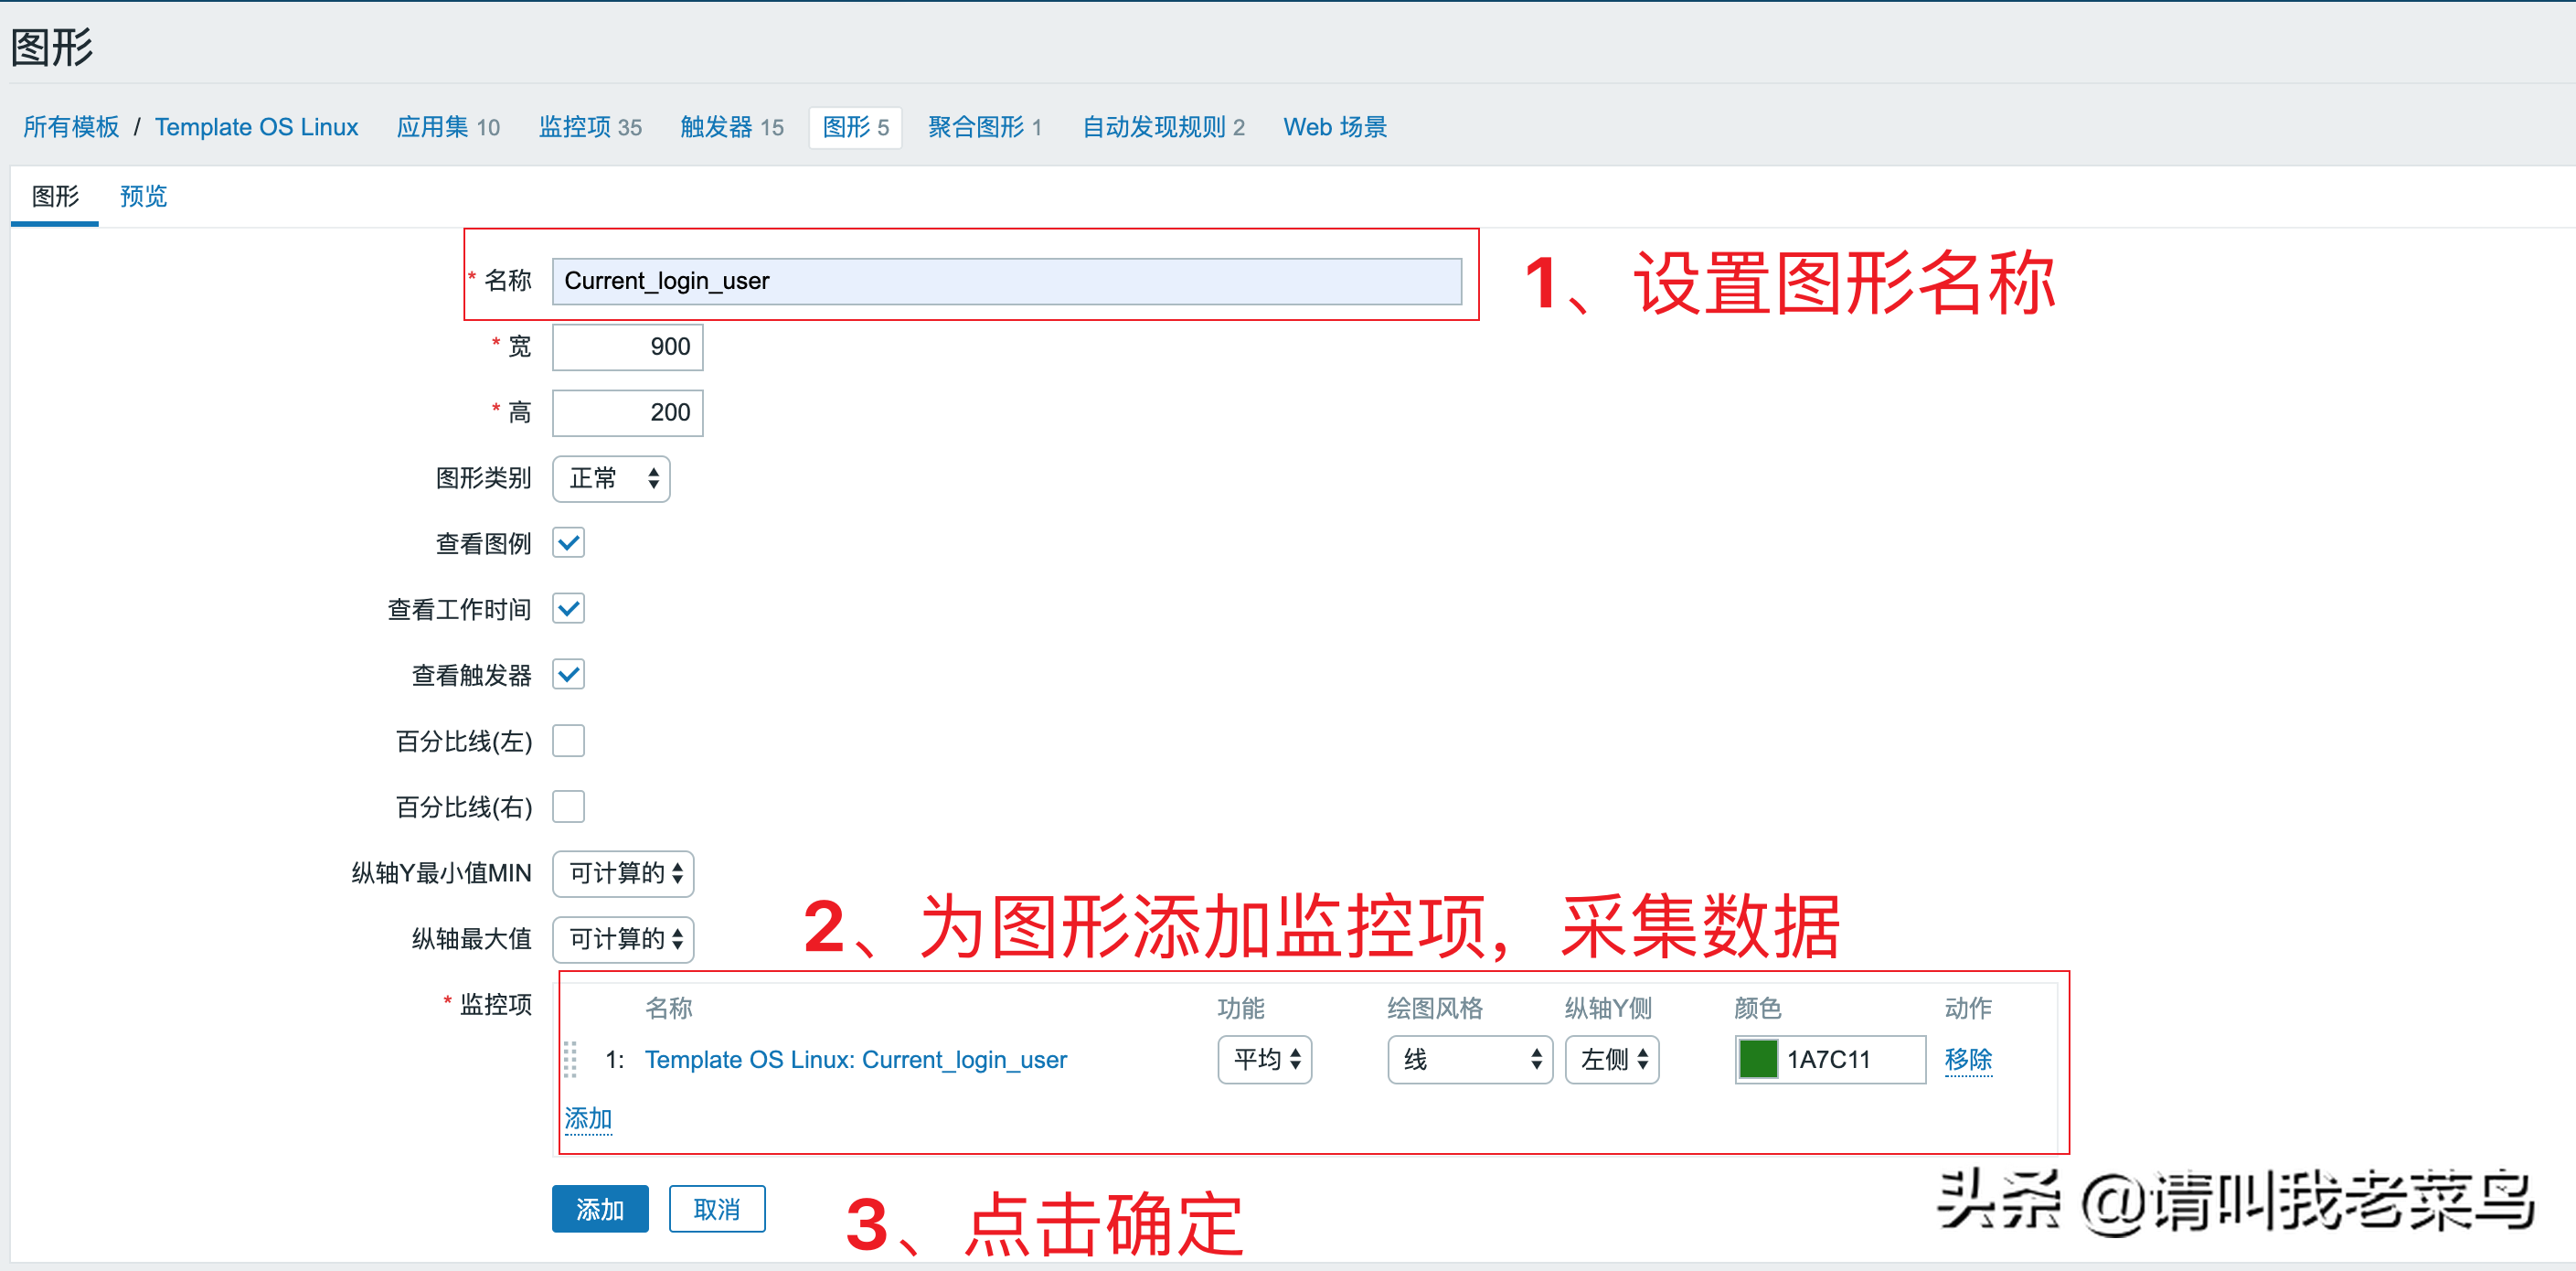Click the green 1A7C11 color swatch
Viewport: 2576px width, 1271px height.
[1757, 1059]
